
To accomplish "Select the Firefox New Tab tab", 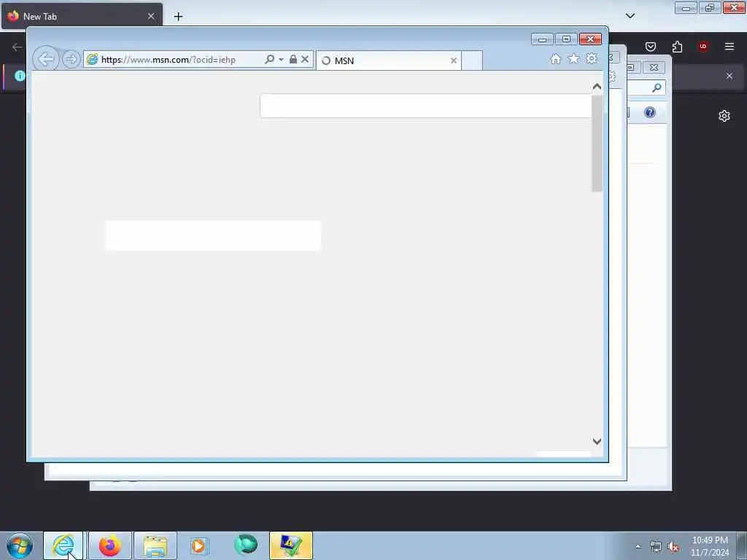I will coord(82,16).
